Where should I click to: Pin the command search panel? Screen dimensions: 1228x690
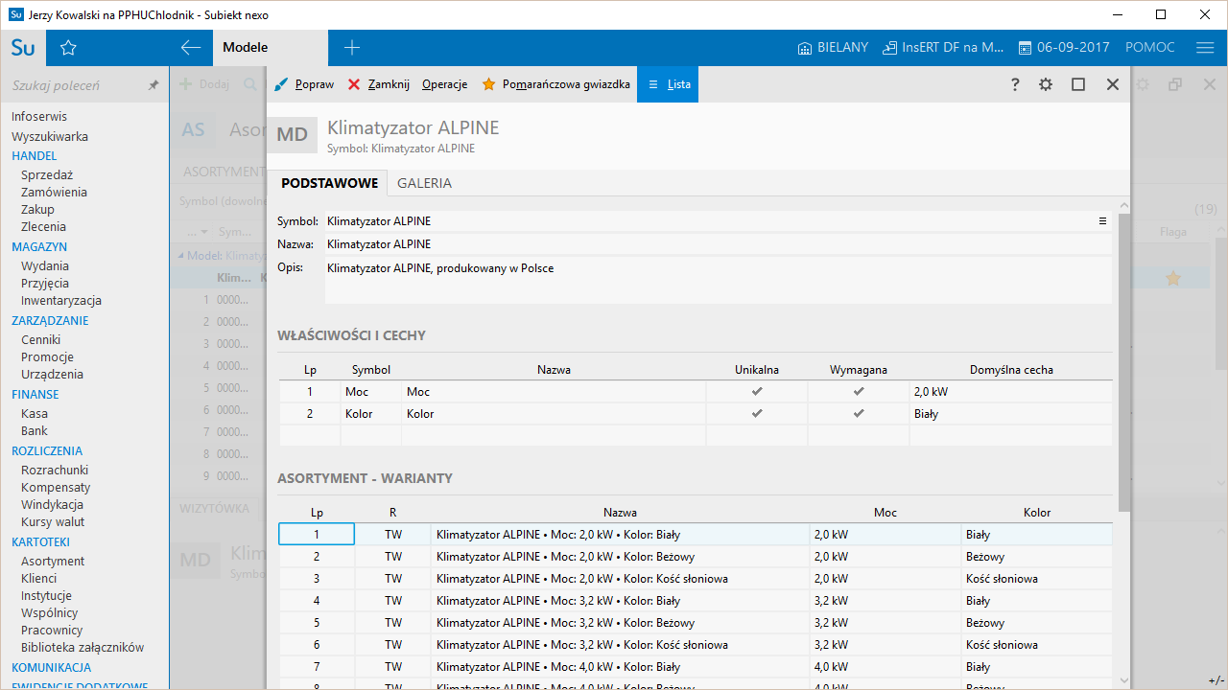(153, 85)
